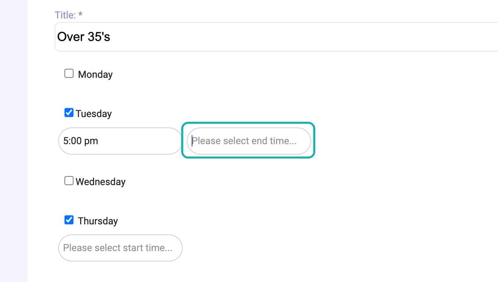Viewport: 498px width, 282px height.
Task: Open the start time picker showing 5:00 pm
Action: coord(120,141)
